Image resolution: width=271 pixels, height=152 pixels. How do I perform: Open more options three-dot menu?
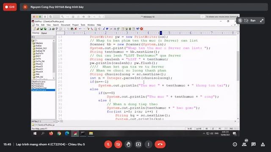pyautogui.click(x=149, y=144)
